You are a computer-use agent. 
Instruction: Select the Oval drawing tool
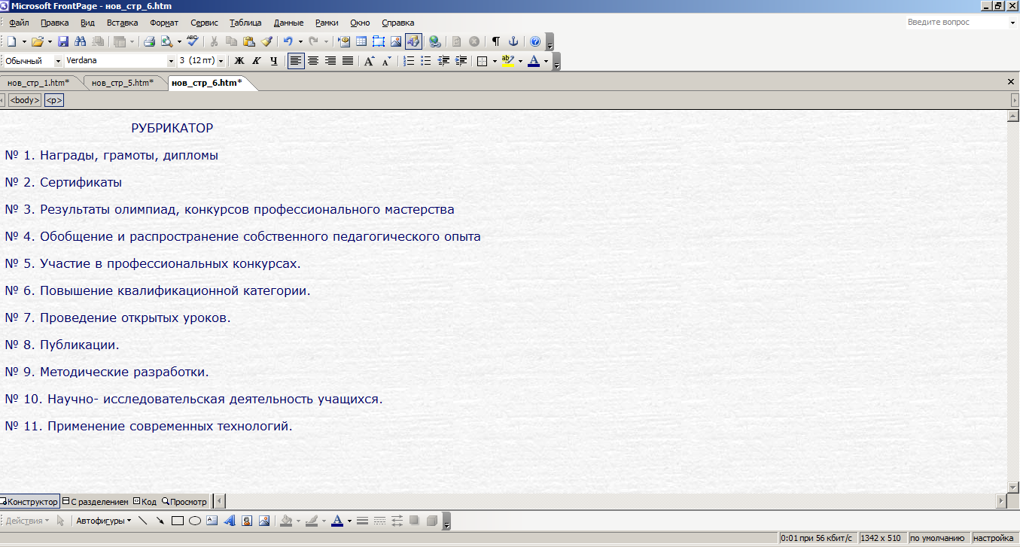coord(195,521)
